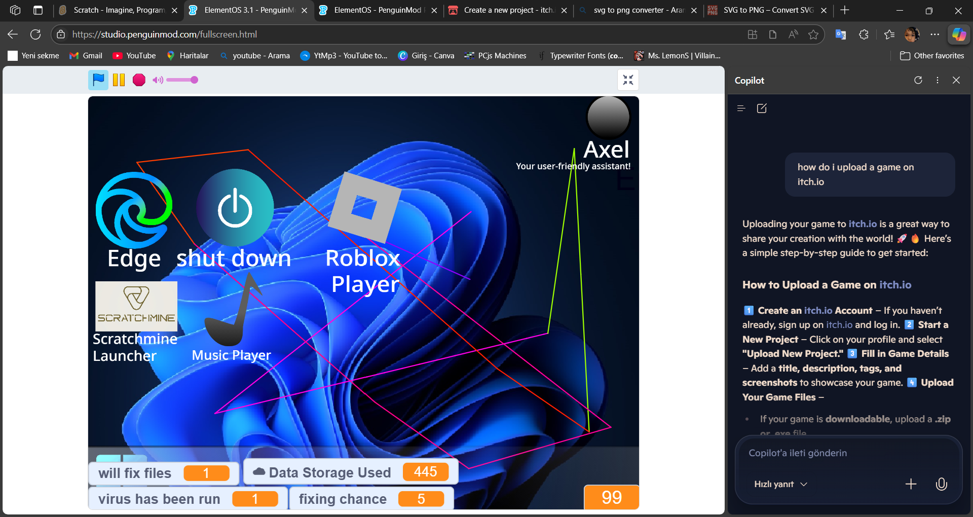
Task: View site information lock icon
Action: pos(61,34)
